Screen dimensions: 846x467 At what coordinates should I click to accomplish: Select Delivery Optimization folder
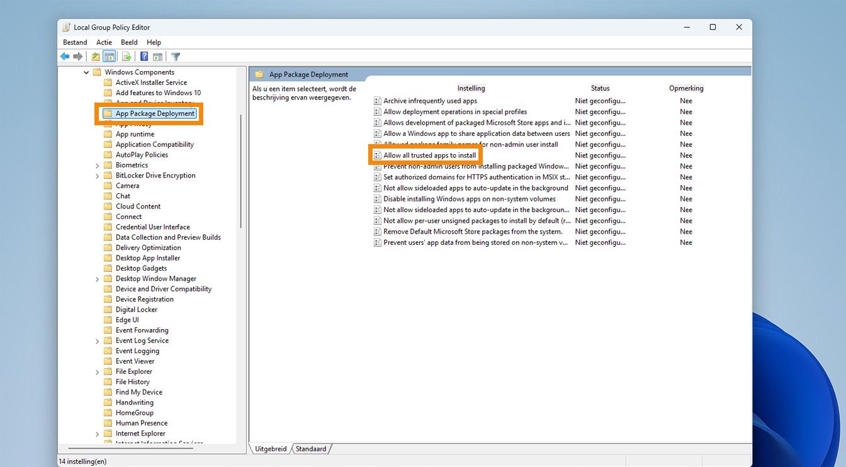[148, 247]
